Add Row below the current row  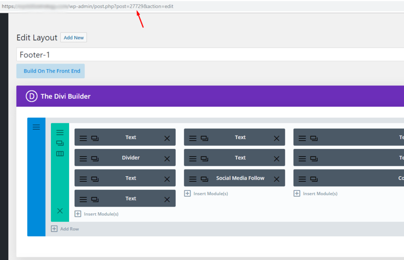click(65, 229)
